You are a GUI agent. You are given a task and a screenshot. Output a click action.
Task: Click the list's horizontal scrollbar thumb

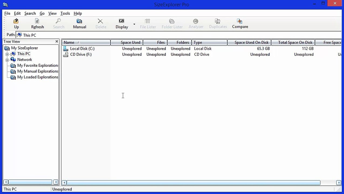point(194,183)
